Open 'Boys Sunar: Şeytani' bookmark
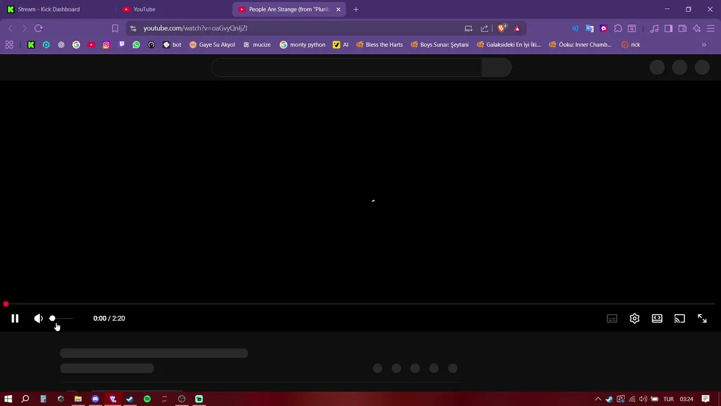This screenshot has width=721, height=406. tap(439, 45)
